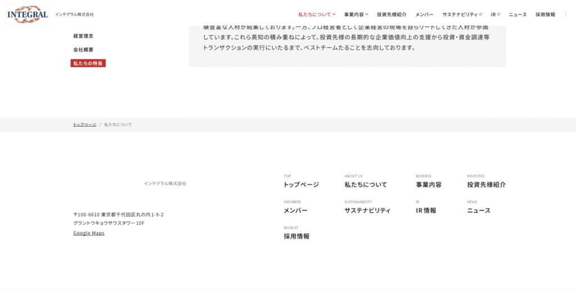Click the address line 〒100-6610
576x290 pixels.
click(x=118, y=215)
